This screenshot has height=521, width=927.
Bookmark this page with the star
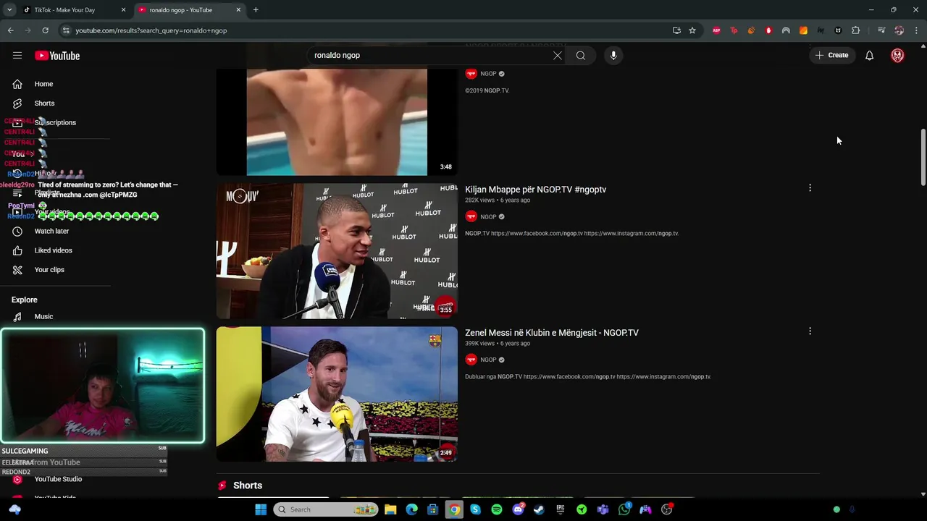coord(692,30)
